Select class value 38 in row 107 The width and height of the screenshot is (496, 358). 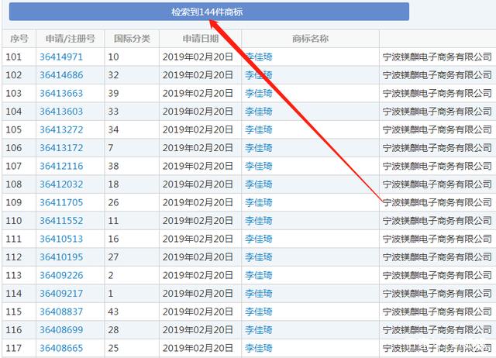(x=113, y=166)
